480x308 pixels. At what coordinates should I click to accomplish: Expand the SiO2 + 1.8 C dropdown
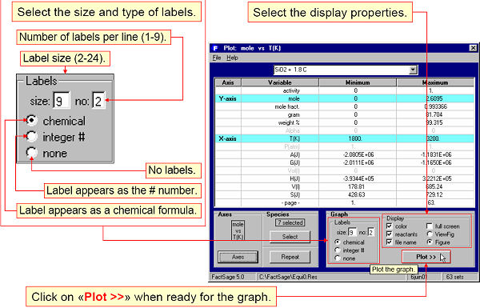tap(413, 70)
